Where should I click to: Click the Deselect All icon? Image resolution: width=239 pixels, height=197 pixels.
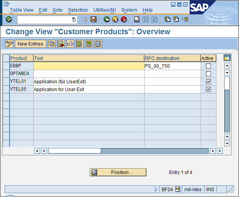tap(98, 44)
